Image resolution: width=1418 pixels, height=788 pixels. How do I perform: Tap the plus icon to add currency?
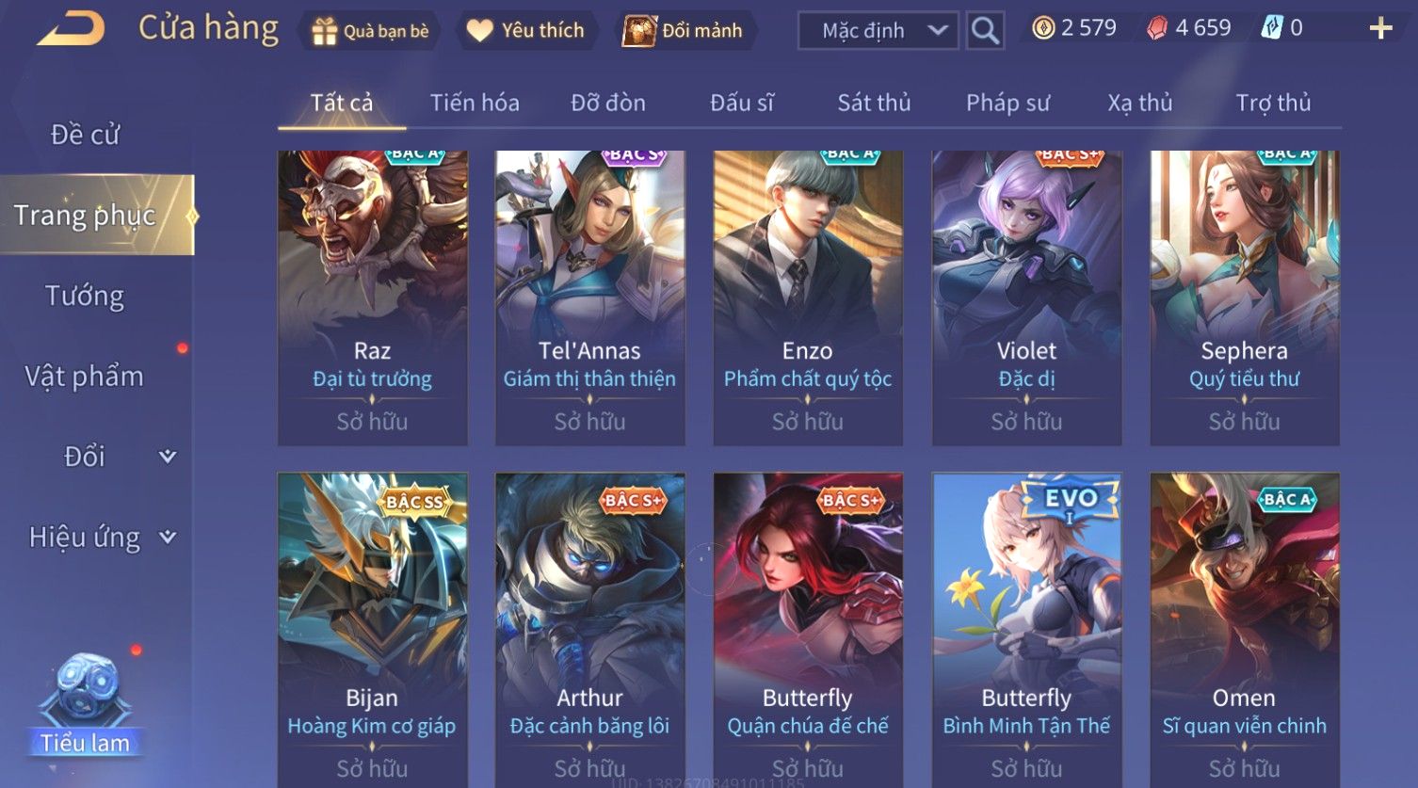tap(1380, 28)
